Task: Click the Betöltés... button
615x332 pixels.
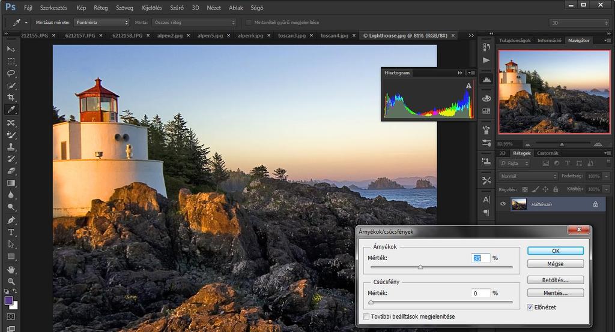Action: (556, 280)
